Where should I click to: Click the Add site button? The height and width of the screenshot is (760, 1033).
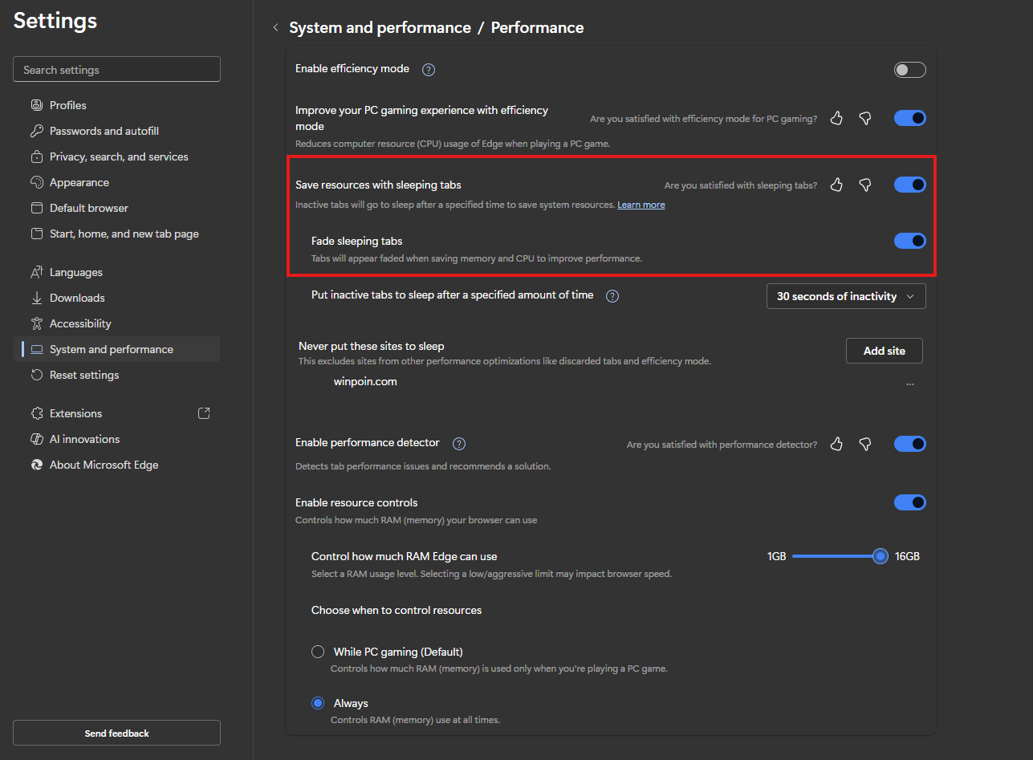[x=884, y=351]
